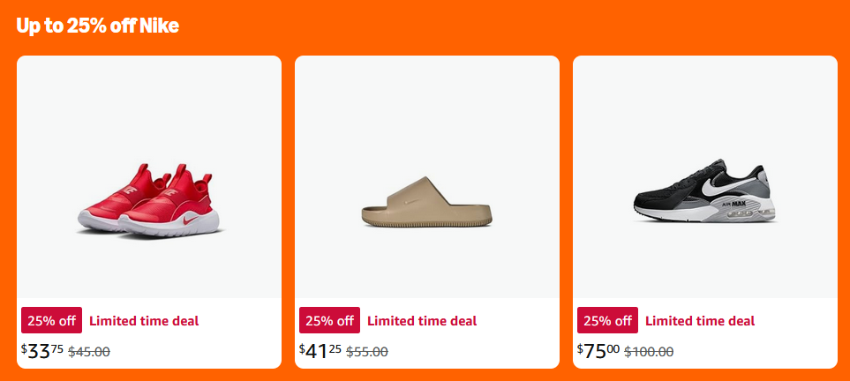Click "Limited time deal" under red sneakers
Viewport: 850px width, 381px height.
[x=144, y=321]
